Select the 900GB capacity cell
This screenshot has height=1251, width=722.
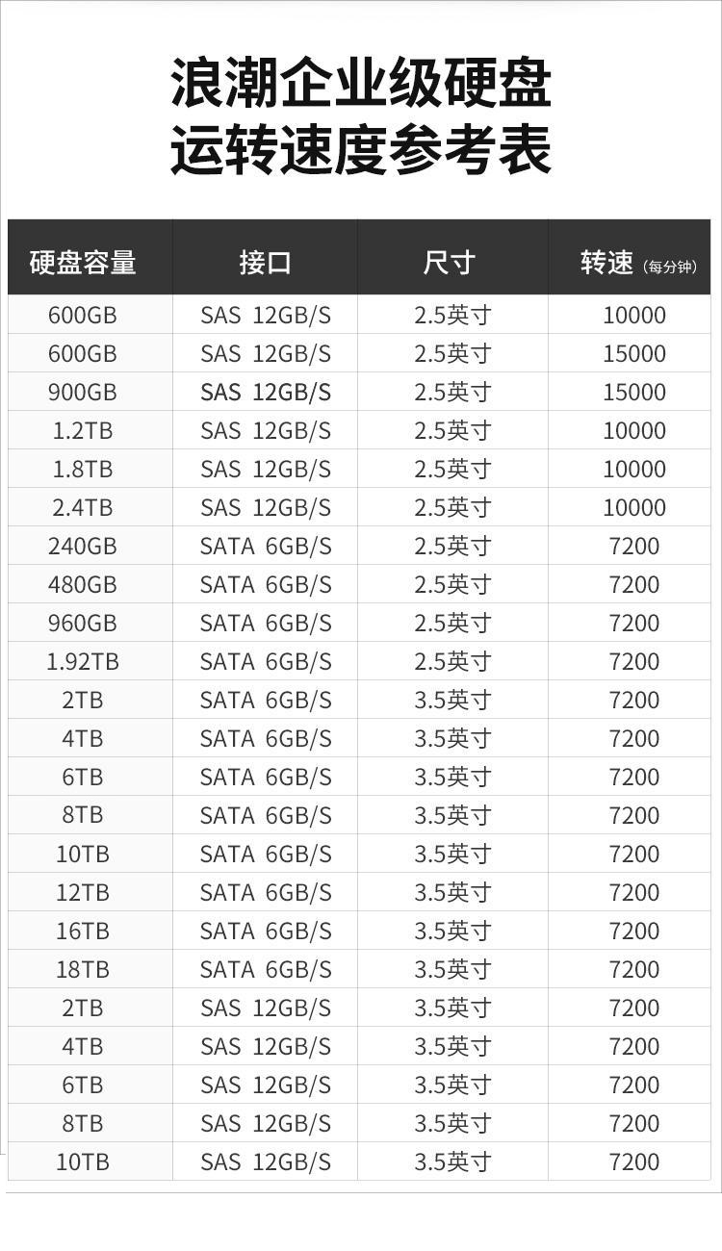[x=83, y=392]
